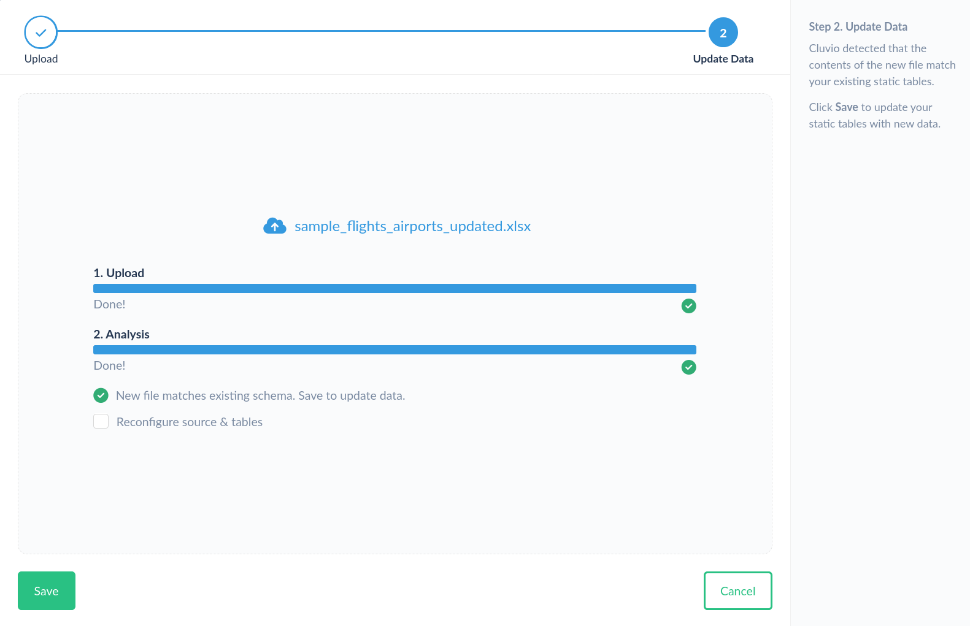
Task: Click the cloud upload icon
Action: 274,226
